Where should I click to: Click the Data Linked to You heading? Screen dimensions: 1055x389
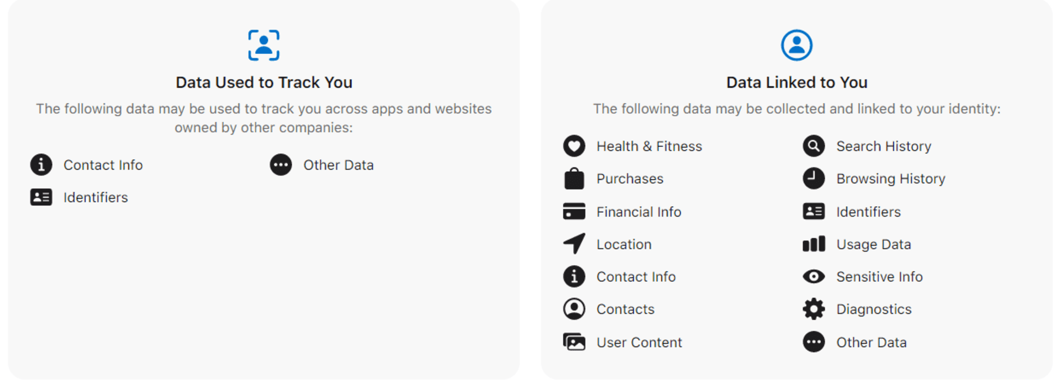(x=796, y=82)
